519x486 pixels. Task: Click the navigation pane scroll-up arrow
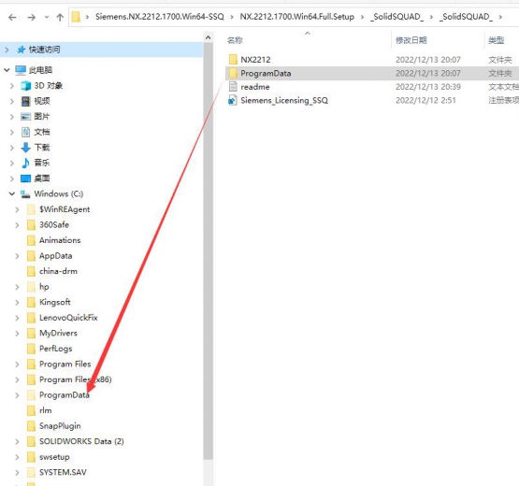[x=209, y=37]
